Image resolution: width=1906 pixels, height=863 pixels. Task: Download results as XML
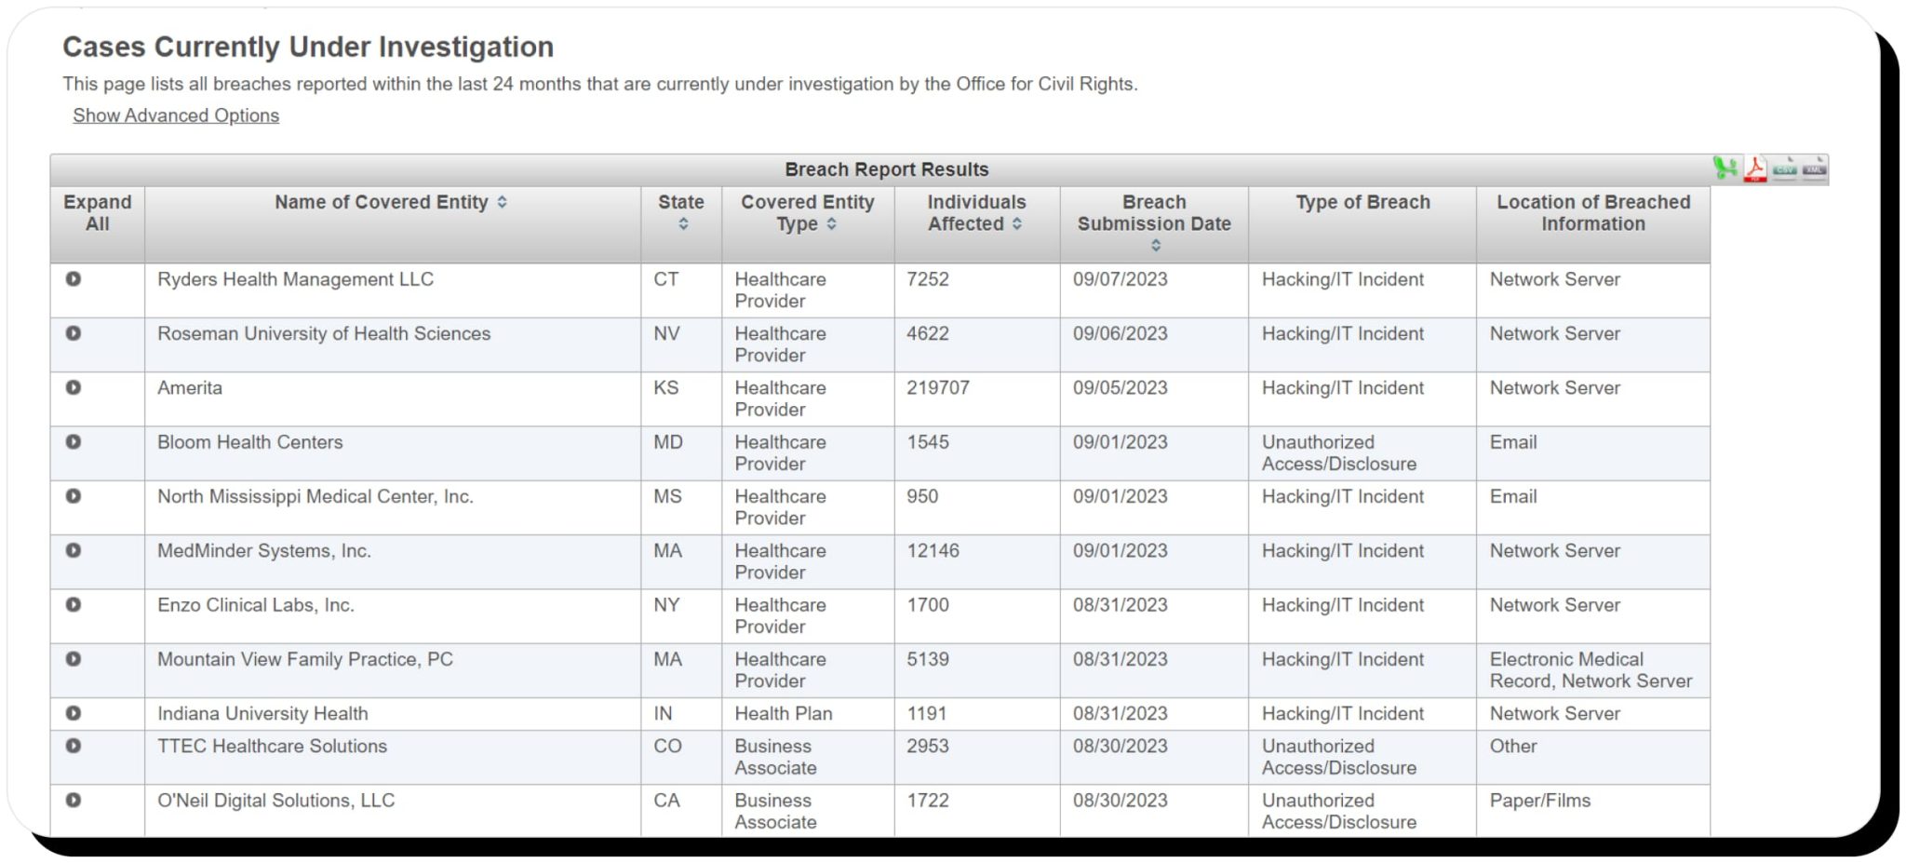(1814, 169)
